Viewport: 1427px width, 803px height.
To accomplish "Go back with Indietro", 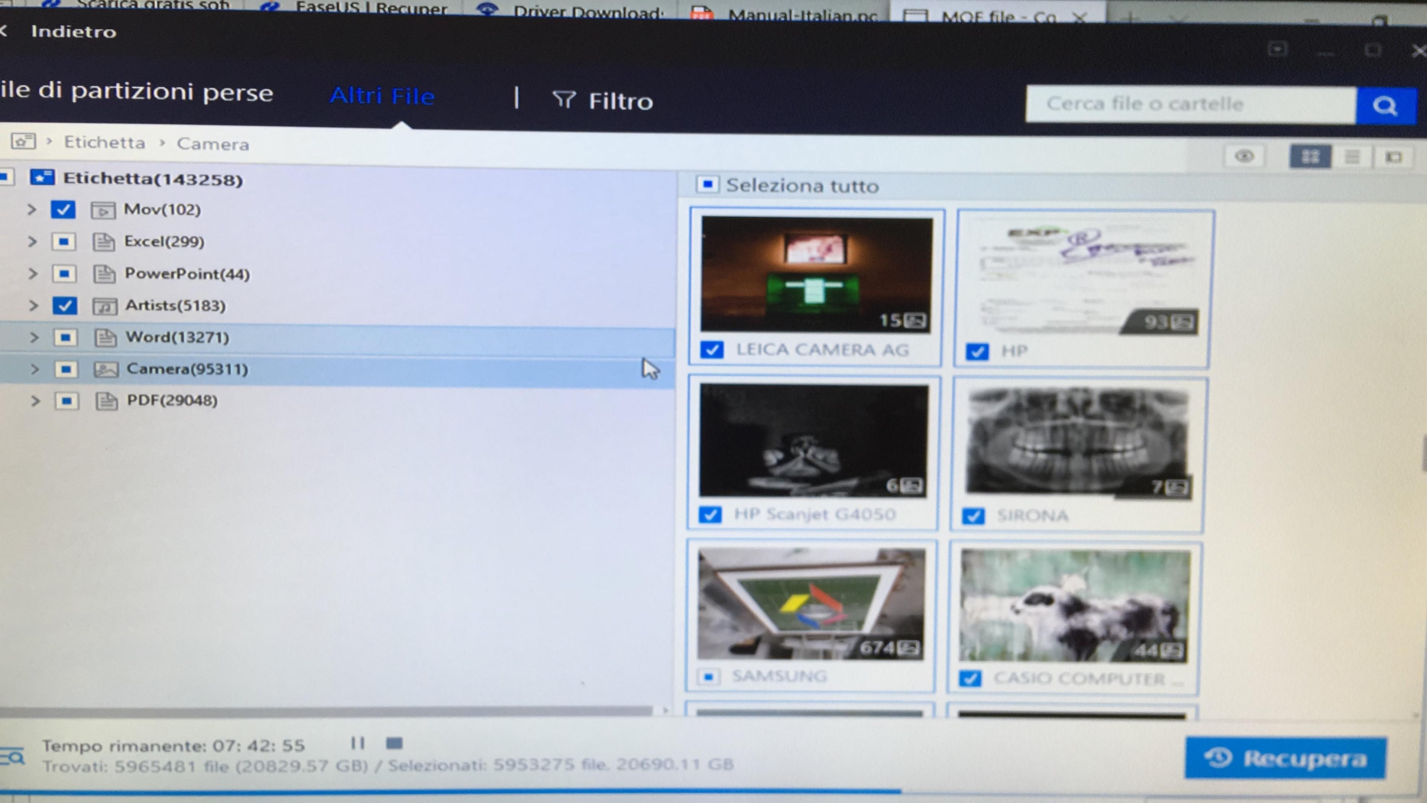I will coord(73,32).
